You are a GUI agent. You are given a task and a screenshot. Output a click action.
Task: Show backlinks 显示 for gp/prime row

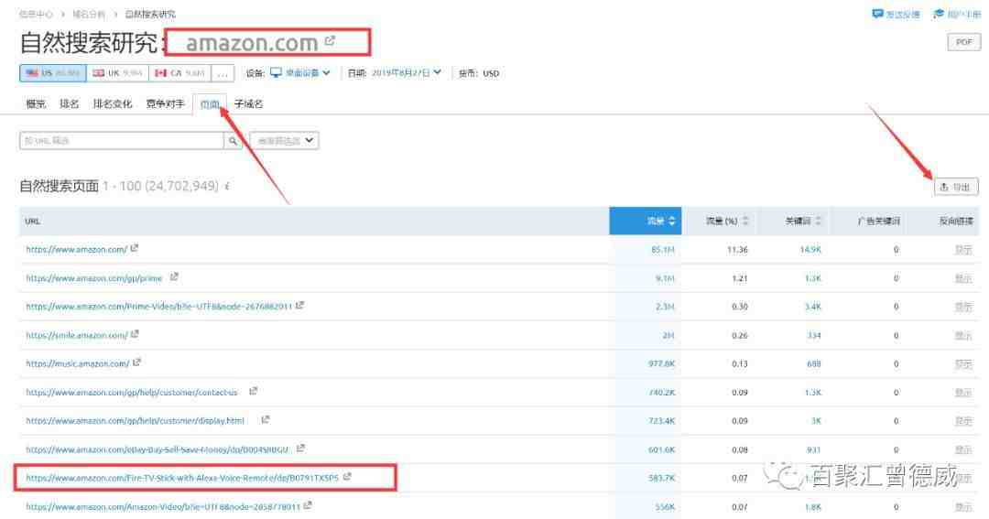[x=963, y=278]
